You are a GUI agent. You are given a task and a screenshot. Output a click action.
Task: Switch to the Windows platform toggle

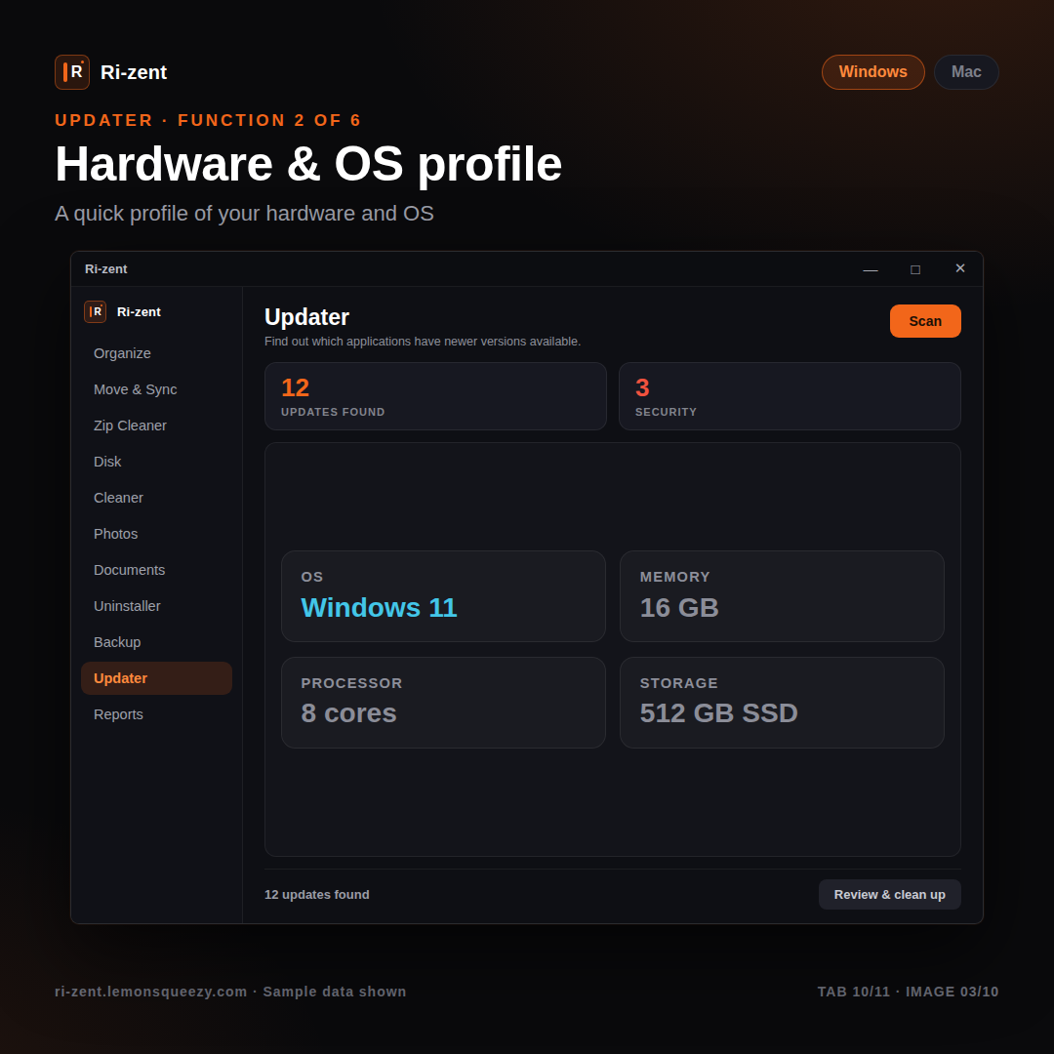pyautogui.click(x=872, y=72)
